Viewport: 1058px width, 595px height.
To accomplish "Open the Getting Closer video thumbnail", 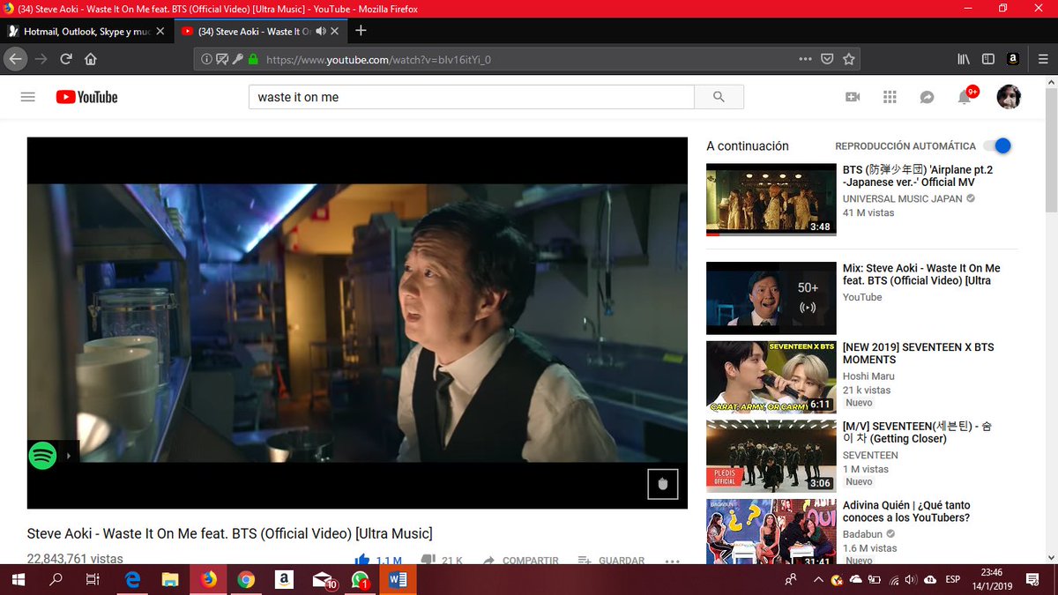I will pos(771,456).
